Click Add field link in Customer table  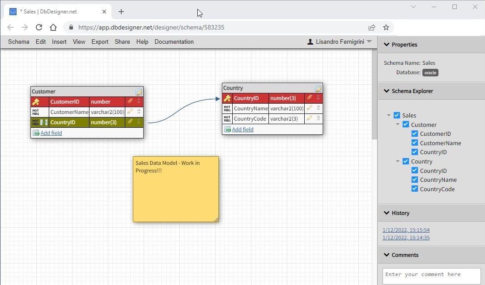(x=51, y=133)
